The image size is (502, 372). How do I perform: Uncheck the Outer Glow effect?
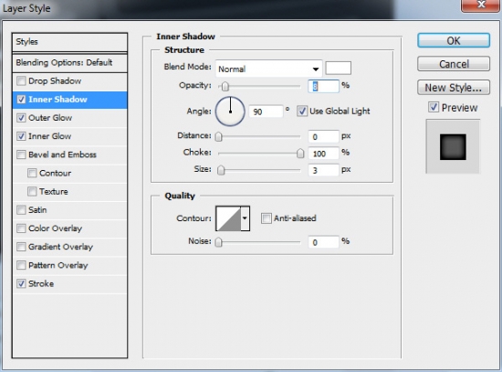pyautogui.click(x=21, y=118)
